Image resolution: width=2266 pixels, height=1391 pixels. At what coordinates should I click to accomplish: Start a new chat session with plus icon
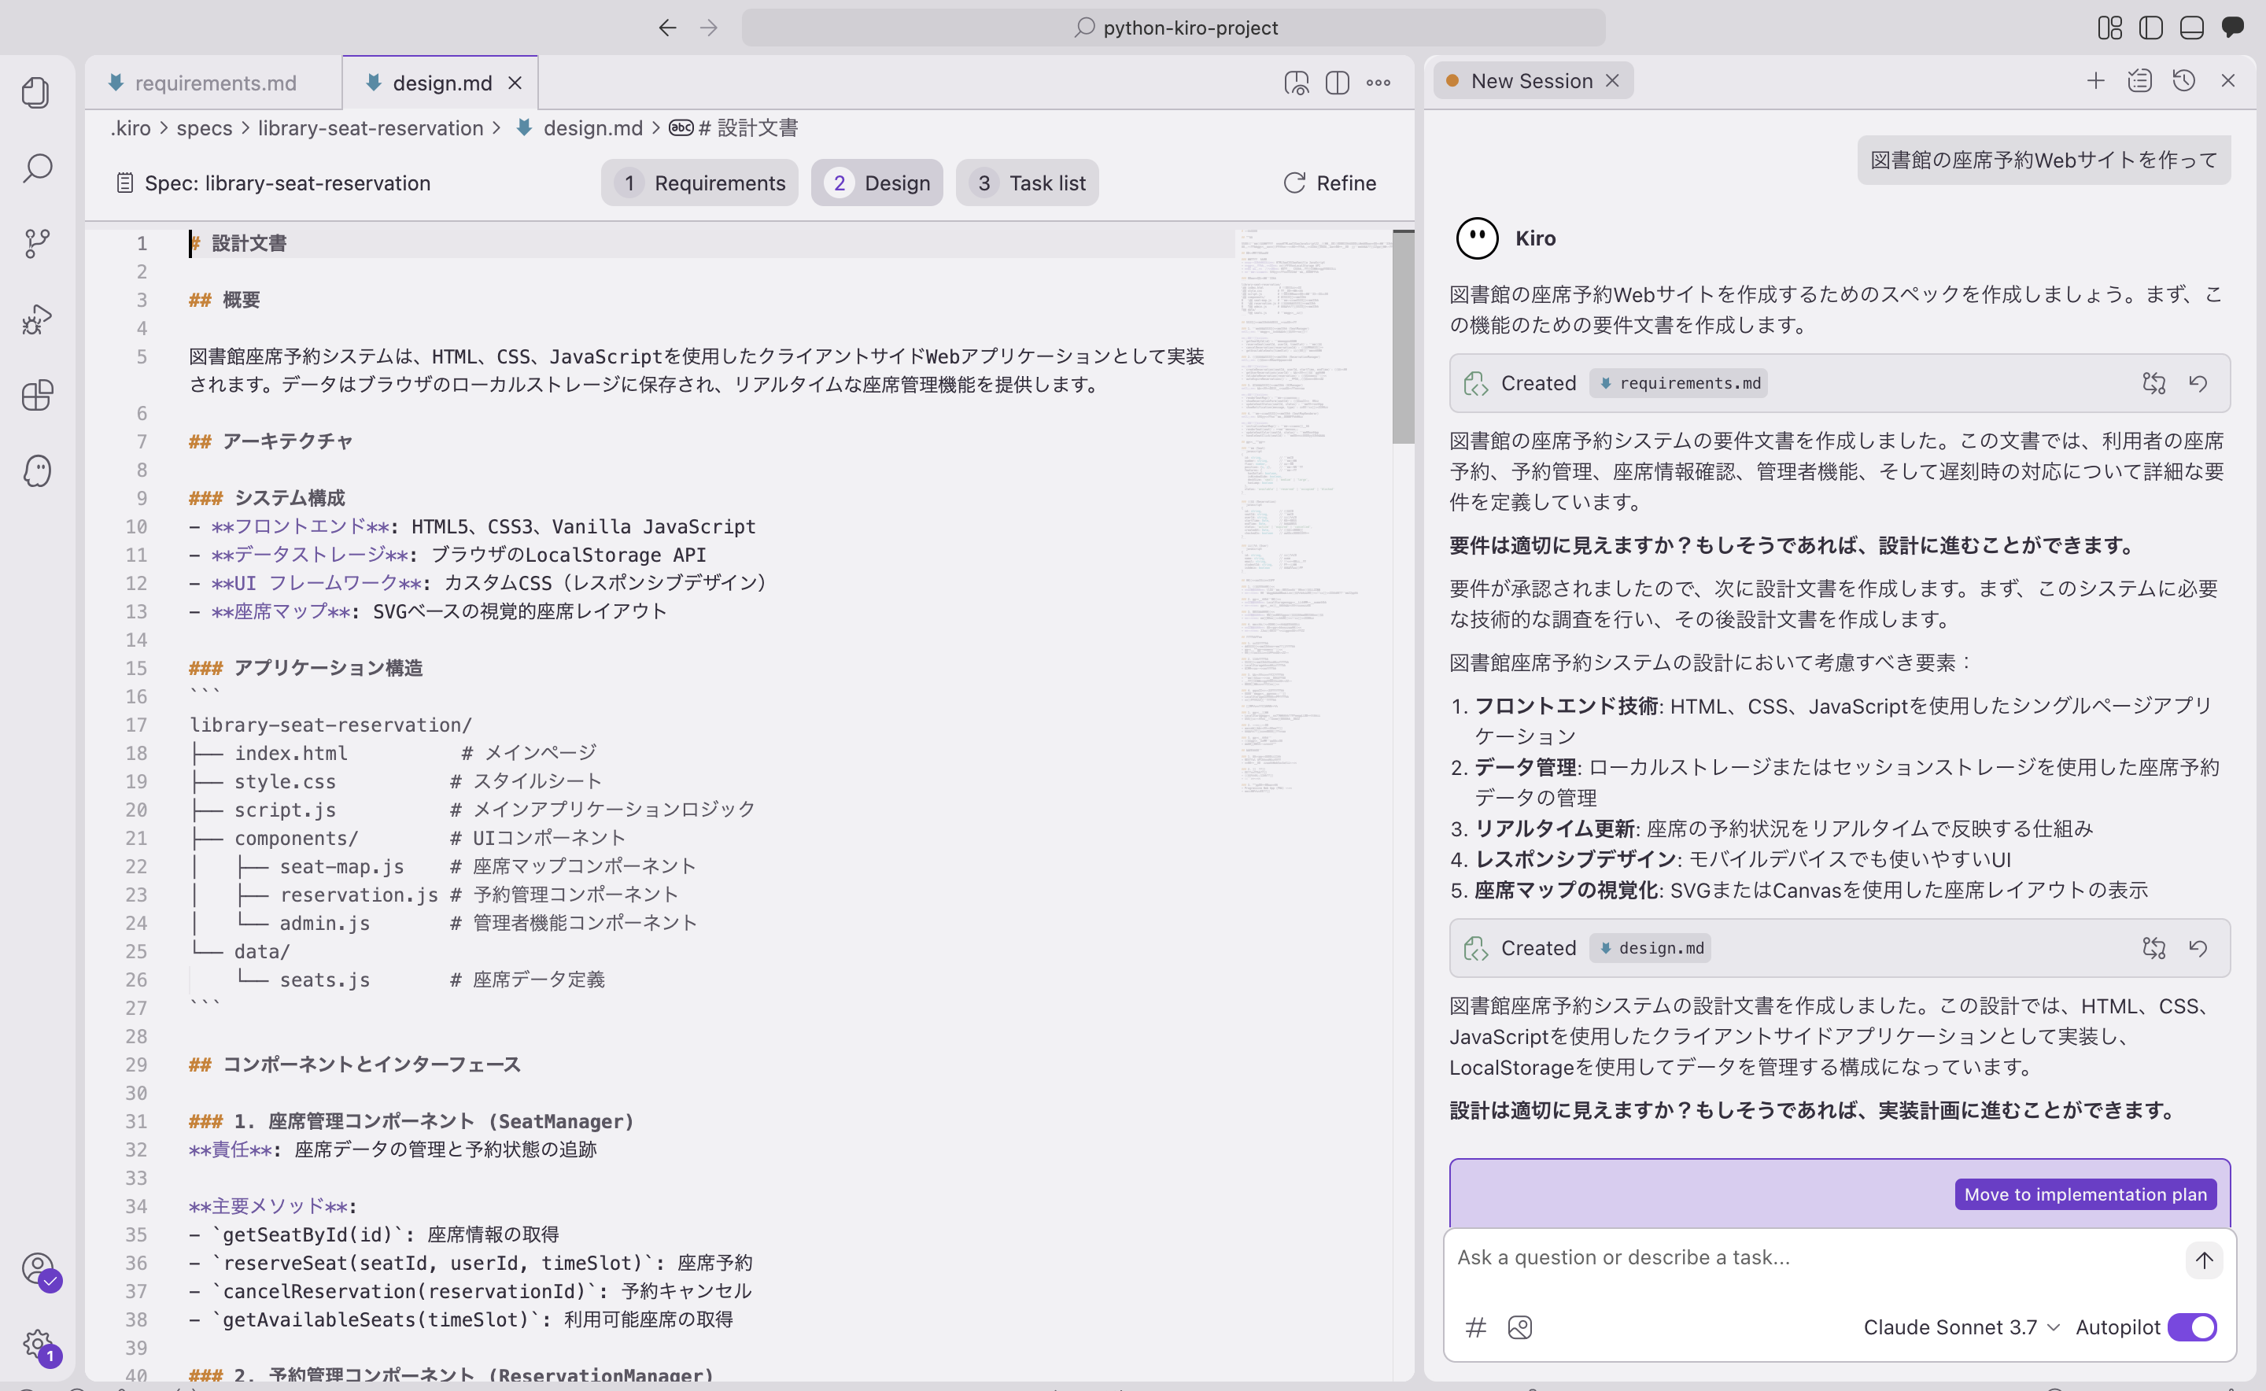pyautogui.click(x=2096, y=81)
